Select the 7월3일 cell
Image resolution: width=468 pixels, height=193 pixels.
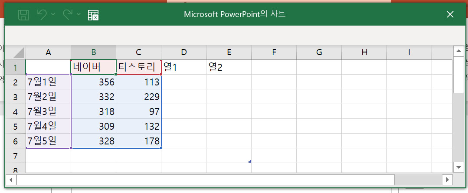(48, 111)
